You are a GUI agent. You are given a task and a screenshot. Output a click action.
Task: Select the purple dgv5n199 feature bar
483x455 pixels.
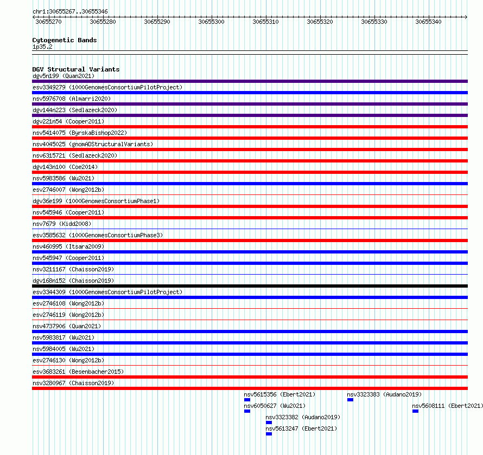[250, 81]
